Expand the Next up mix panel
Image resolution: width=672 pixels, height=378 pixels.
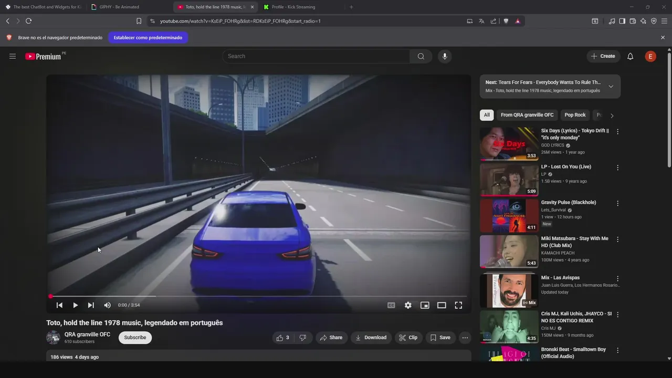coord(611,87)
